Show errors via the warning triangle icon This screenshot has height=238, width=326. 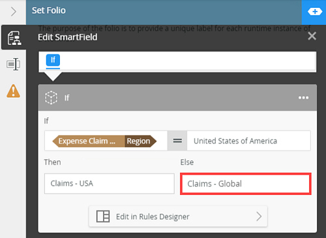click(13, 91)
